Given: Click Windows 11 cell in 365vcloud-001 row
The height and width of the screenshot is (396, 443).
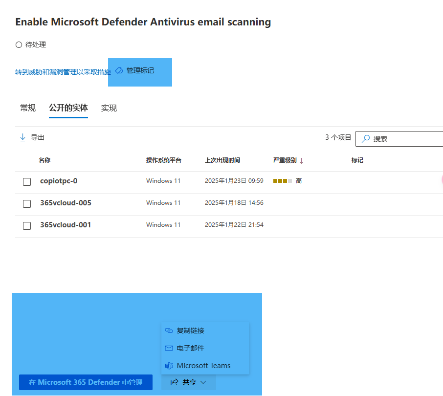Looking at the screenshot, I should 163,225.
